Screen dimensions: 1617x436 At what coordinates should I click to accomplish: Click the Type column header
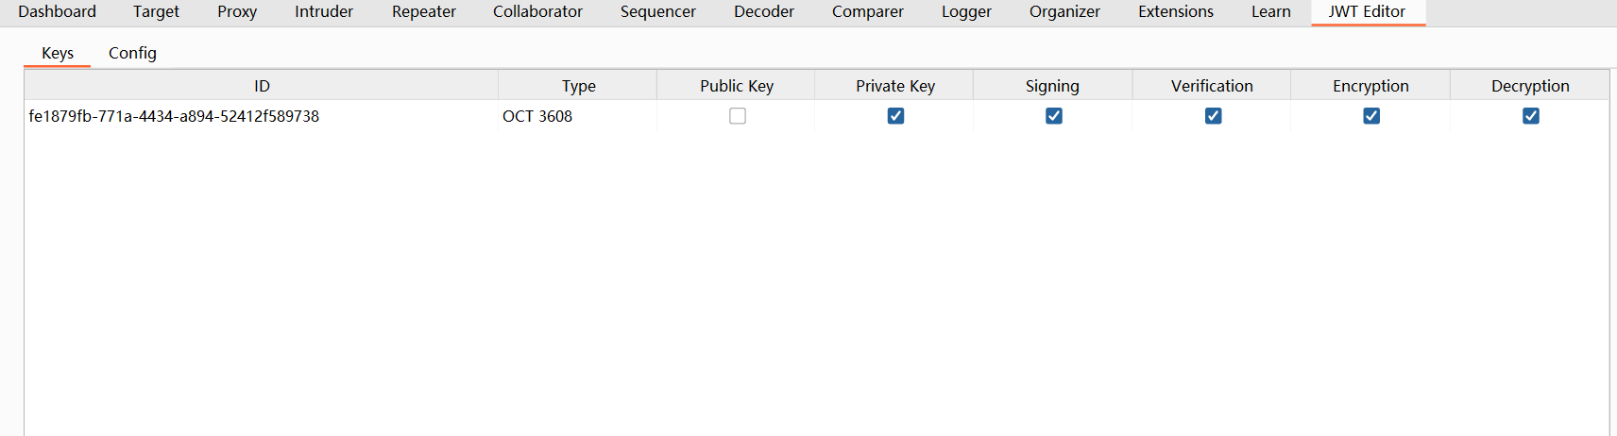[578, 86]
